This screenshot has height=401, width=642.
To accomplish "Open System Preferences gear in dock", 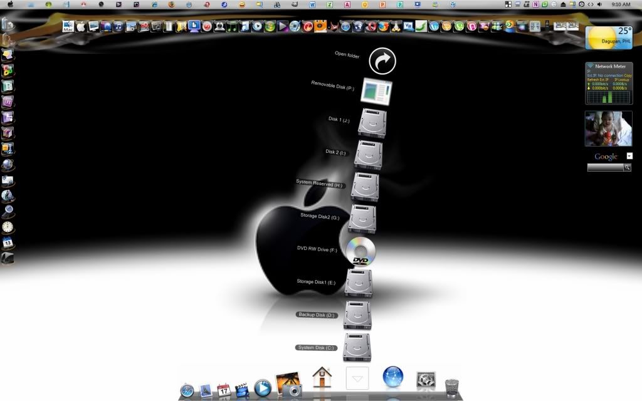I will tap(426, 379).
